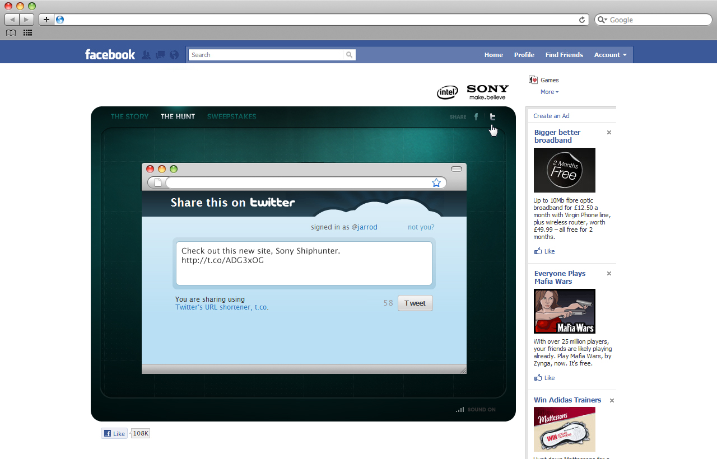This screenshot has width=717, height=459.
Task: Click the star bookmark icon in the popup
Action: (436, 182)
